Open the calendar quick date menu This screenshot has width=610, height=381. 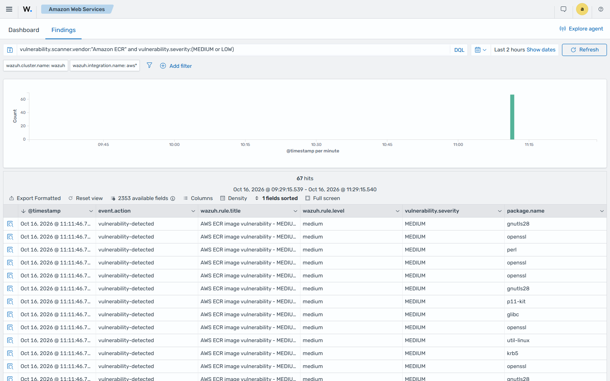(x=481, y=50)
